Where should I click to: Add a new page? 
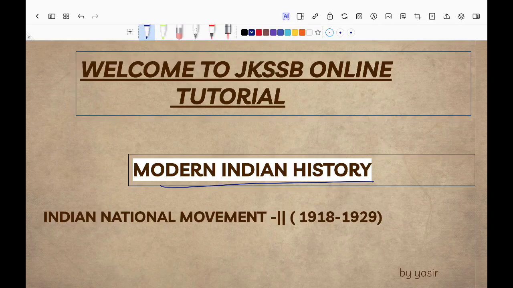[x=432, y=16]
